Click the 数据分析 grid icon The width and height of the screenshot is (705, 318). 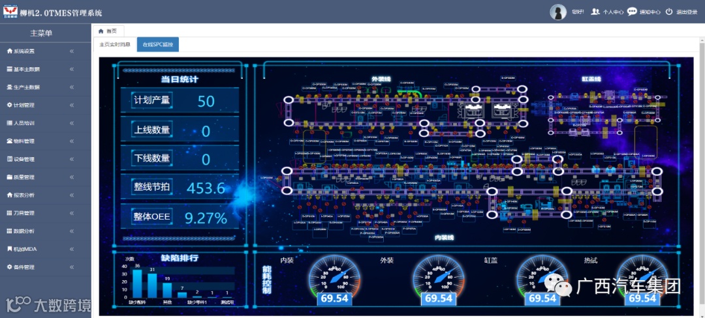coord(9,231)
